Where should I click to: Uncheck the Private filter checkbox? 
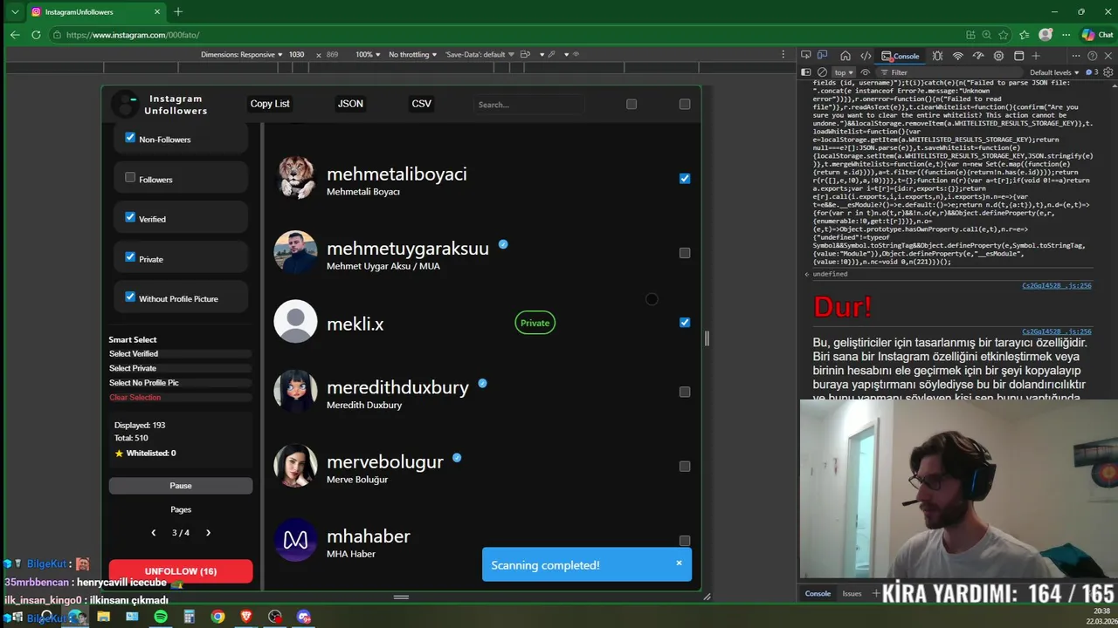click(x=130, y=257)
